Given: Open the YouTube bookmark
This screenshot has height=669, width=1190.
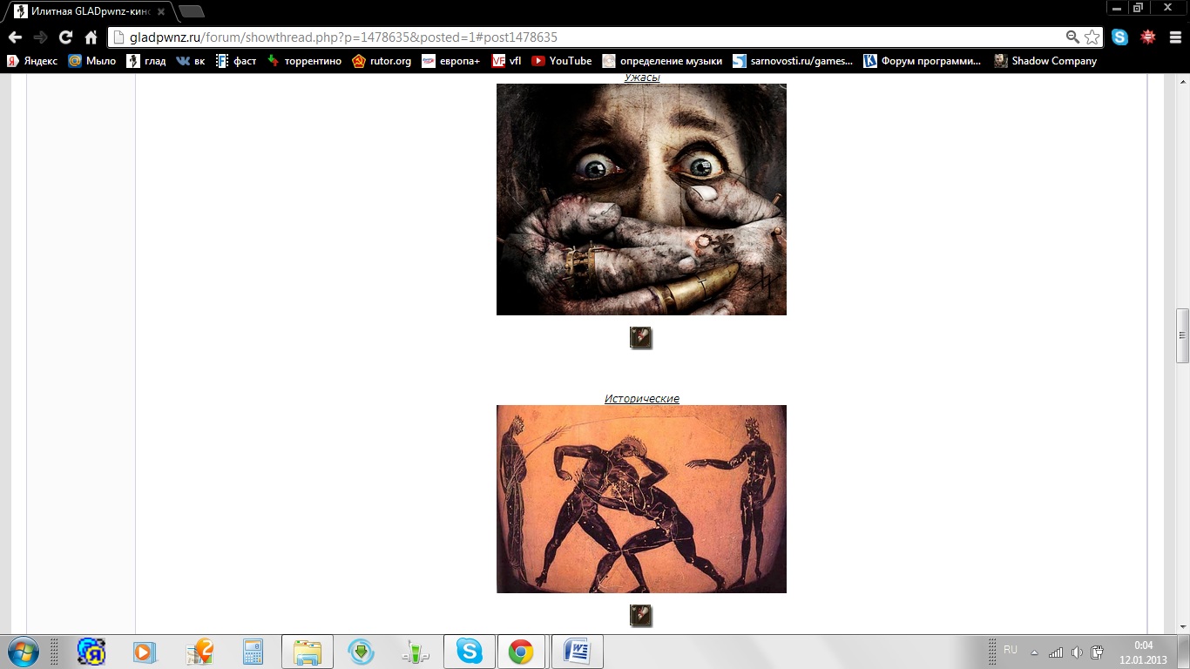Looking at the screenshot, I should point(561,61).
